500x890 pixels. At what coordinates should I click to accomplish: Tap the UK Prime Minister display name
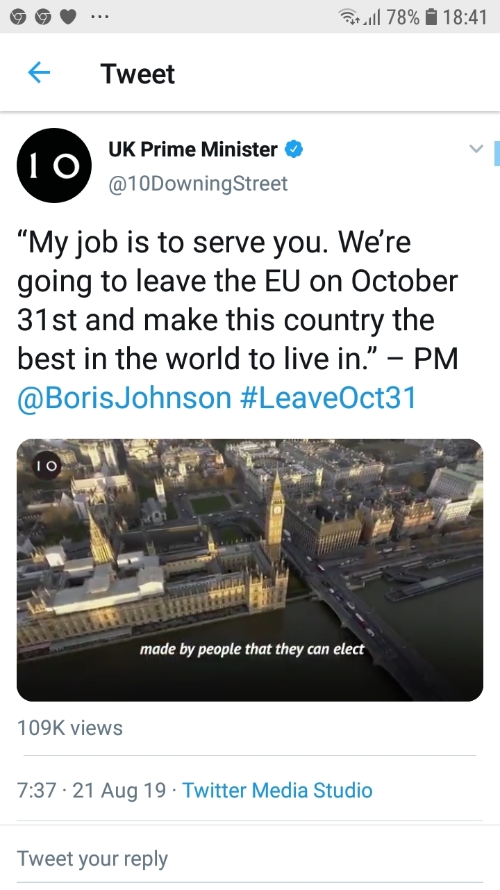[x=193, y=149]
